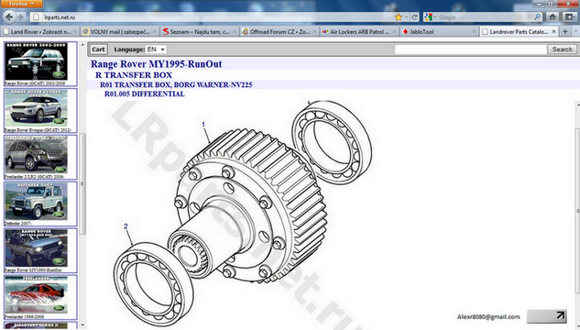
Task: Switch to the JabloTool tab
Action: (x=439, y=32)
